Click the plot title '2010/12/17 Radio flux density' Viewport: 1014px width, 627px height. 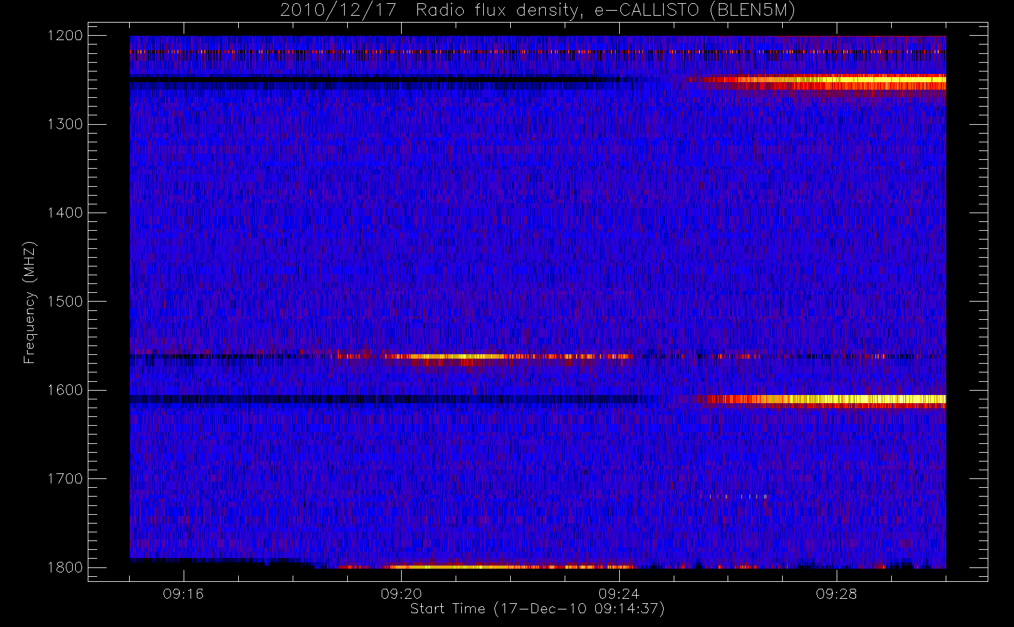click(x=538, y=11)
